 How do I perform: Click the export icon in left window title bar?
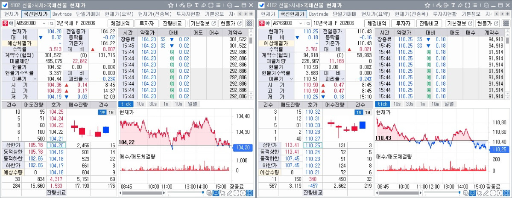(190, 5)
